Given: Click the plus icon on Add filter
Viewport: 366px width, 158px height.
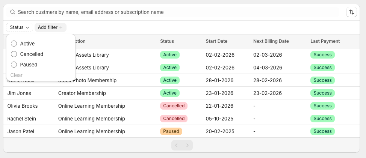Looking at the screenshot, I should pyautogui.click(x=61, y=27).
